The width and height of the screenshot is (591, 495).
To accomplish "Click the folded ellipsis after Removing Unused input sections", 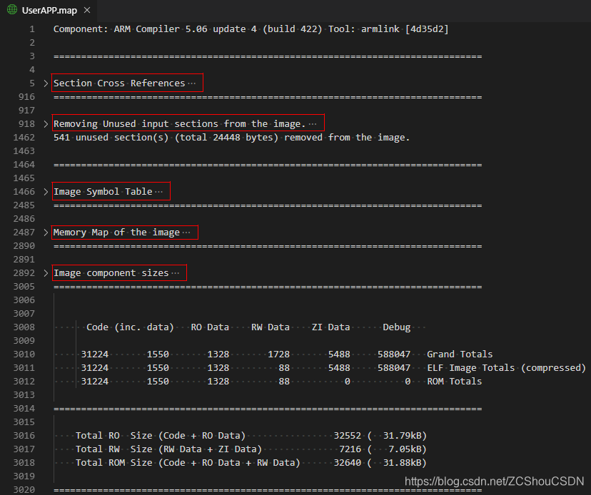I will pyautogui.click(x=313, y=124).
